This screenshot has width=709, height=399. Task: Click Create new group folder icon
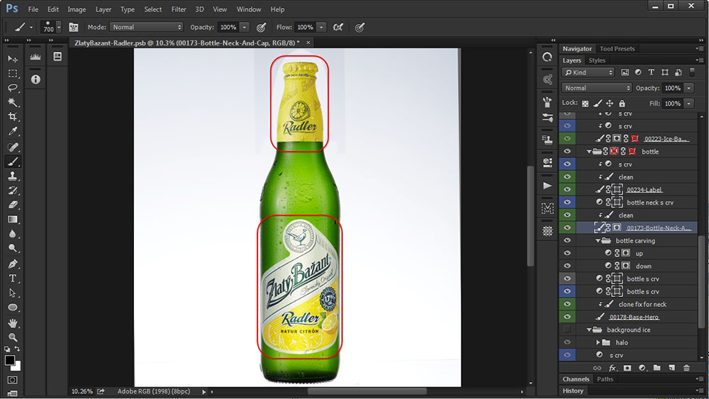click(x=657, y=368)
